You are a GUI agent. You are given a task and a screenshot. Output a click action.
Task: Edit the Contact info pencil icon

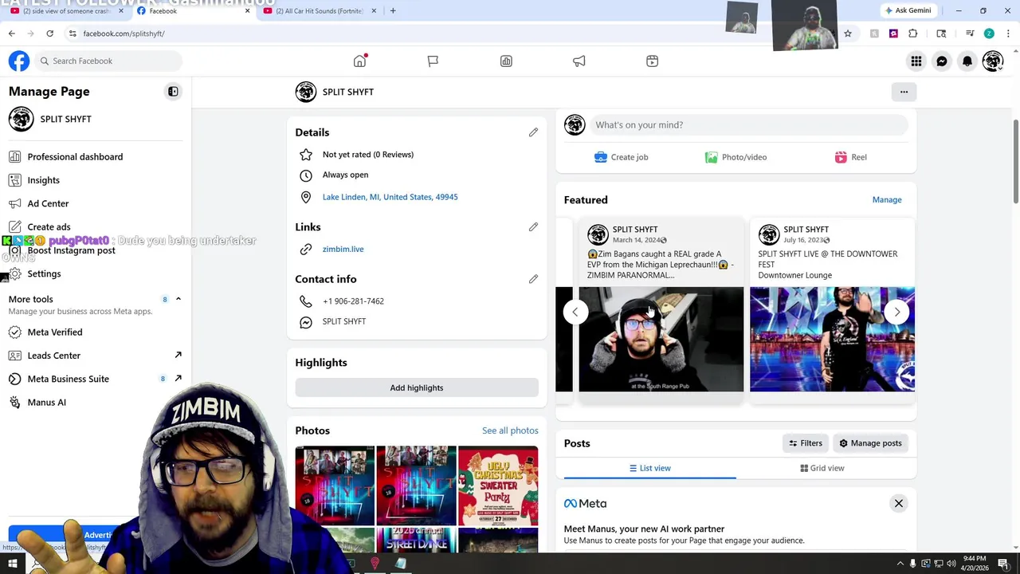point(533,279)
